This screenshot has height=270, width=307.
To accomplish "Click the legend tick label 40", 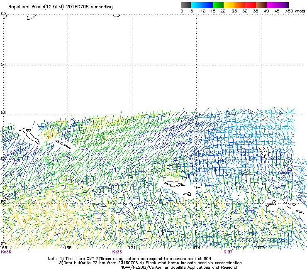I will [266, 11].
